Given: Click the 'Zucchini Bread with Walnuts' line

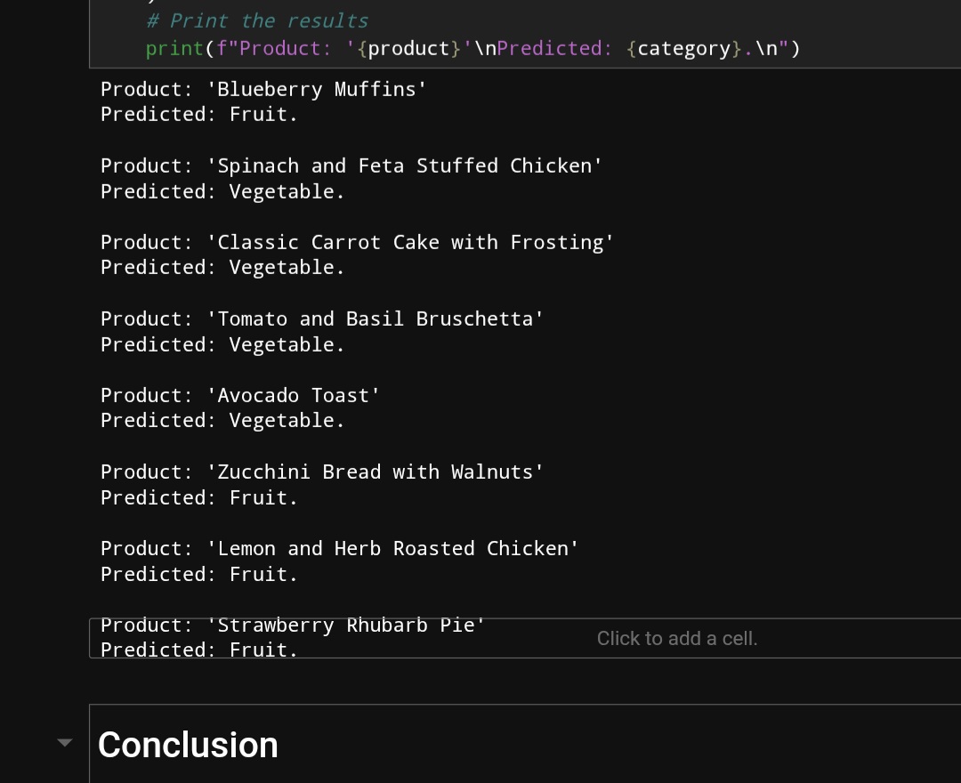Looking at the screenshot, I should [321, 472].
